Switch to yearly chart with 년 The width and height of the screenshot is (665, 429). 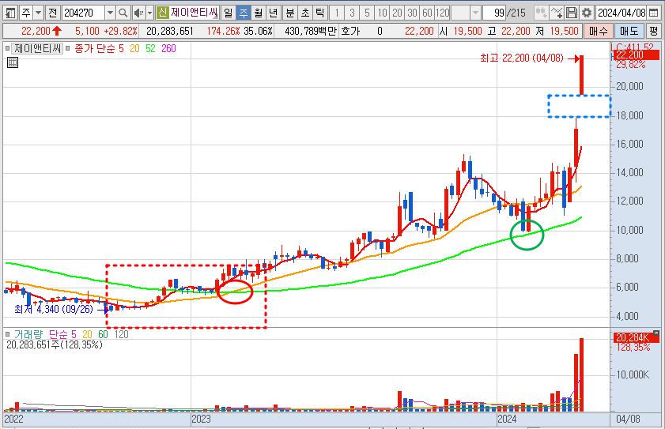point(273,13)
